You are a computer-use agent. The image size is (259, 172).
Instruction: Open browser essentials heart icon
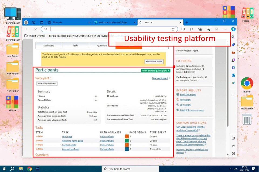pos(209,29)
